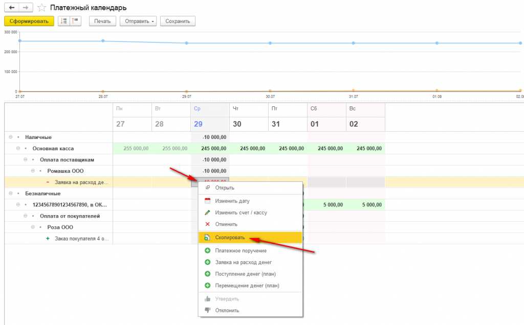Go back with the left arrow button

pyautogui.click(x=12, y=7)
